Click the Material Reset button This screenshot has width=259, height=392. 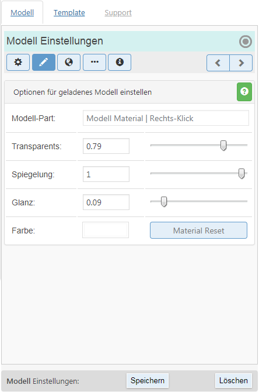[199, 231]
